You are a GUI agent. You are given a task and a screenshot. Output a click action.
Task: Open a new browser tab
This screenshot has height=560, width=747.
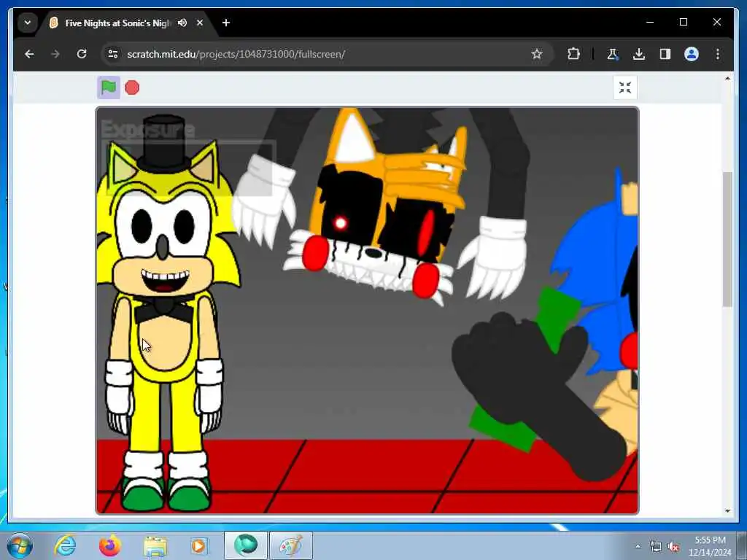[x=226, y=23]
